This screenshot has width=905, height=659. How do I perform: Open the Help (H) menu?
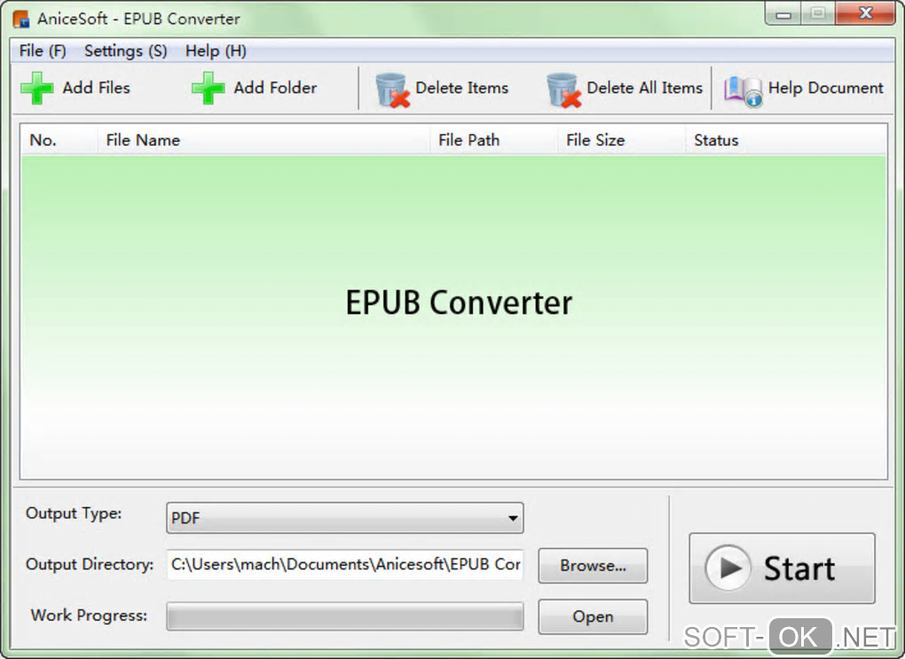216,51
